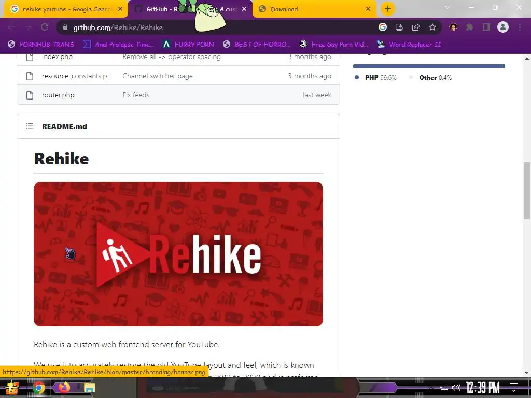Click 'Rehike is a custom web frontend' text

click(x=127, y=344)
